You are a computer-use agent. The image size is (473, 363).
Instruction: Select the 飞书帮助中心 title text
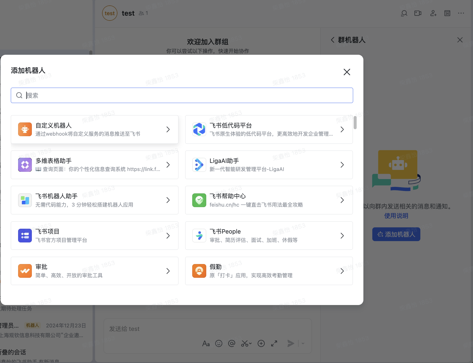pyautogui.click(x=228, y=196)
